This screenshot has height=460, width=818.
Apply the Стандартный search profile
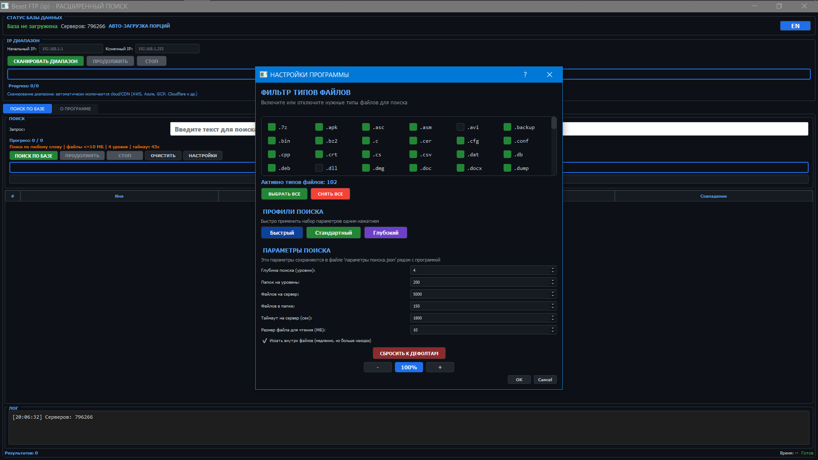334,233
